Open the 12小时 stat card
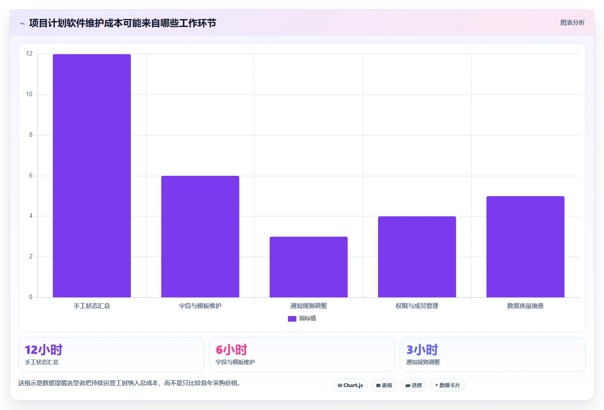This screenshot has width=604, height=410. point(111,354)
